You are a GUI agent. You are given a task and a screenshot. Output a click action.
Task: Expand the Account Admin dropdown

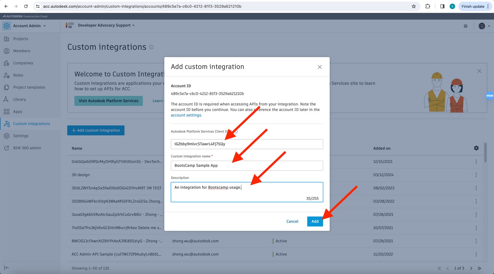(x=29, y=25)
